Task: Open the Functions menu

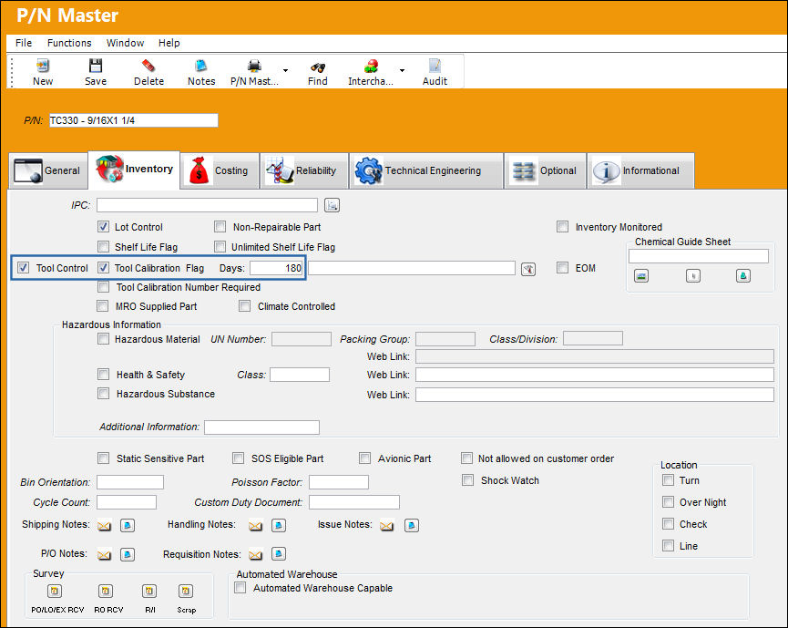Action: [x=69, y=43]
